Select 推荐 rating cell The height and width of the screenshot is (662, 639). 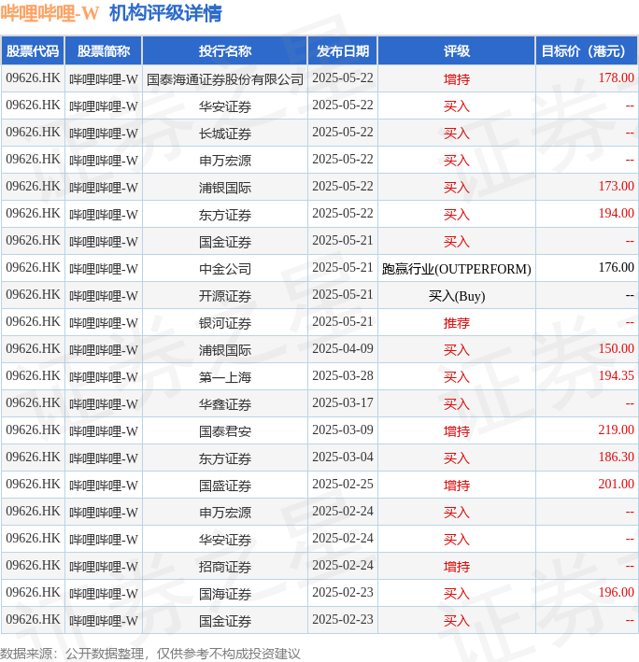[457, 322]
